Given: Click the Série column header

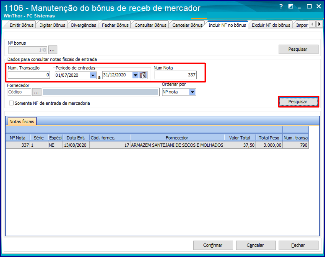Looking at the screenshot, I should click(39, 138).
